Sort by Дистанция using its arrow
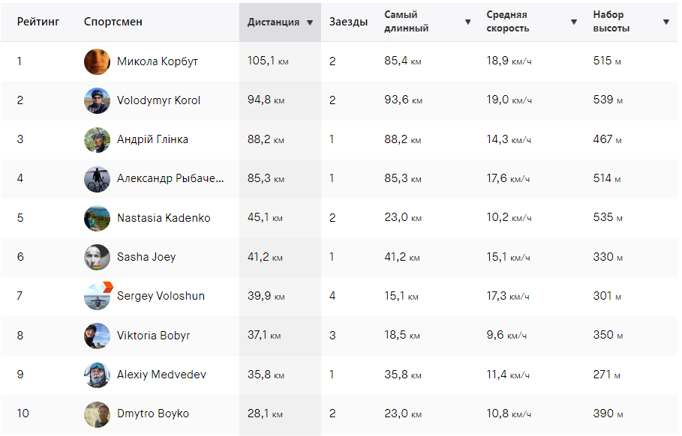 310,22
